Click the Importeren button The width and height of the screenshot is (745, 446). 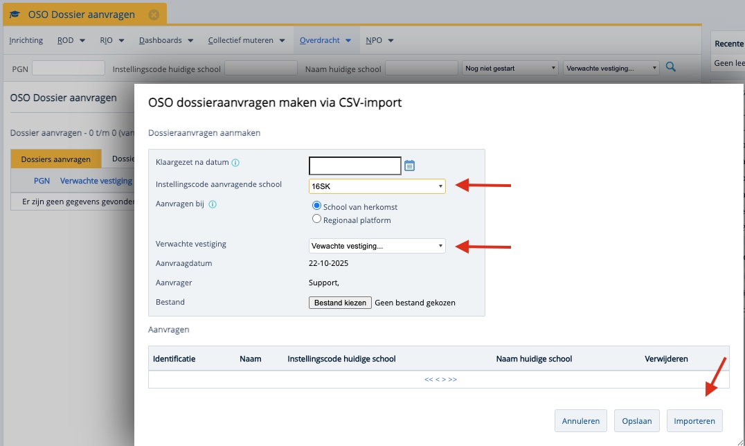pyautogui.click(x=694, y=420)
